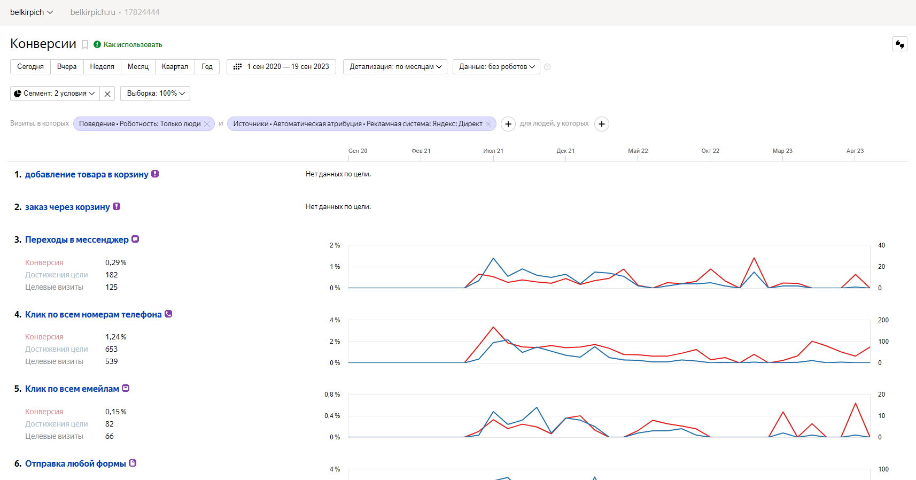Click the pie chart segment icon
The image size is (916, 480).
(17, 94)
